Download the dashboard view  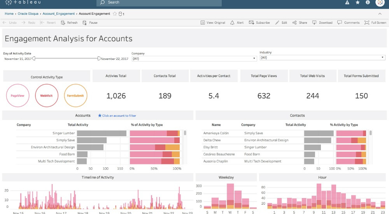pyautogui.click(x=314, y=23)
